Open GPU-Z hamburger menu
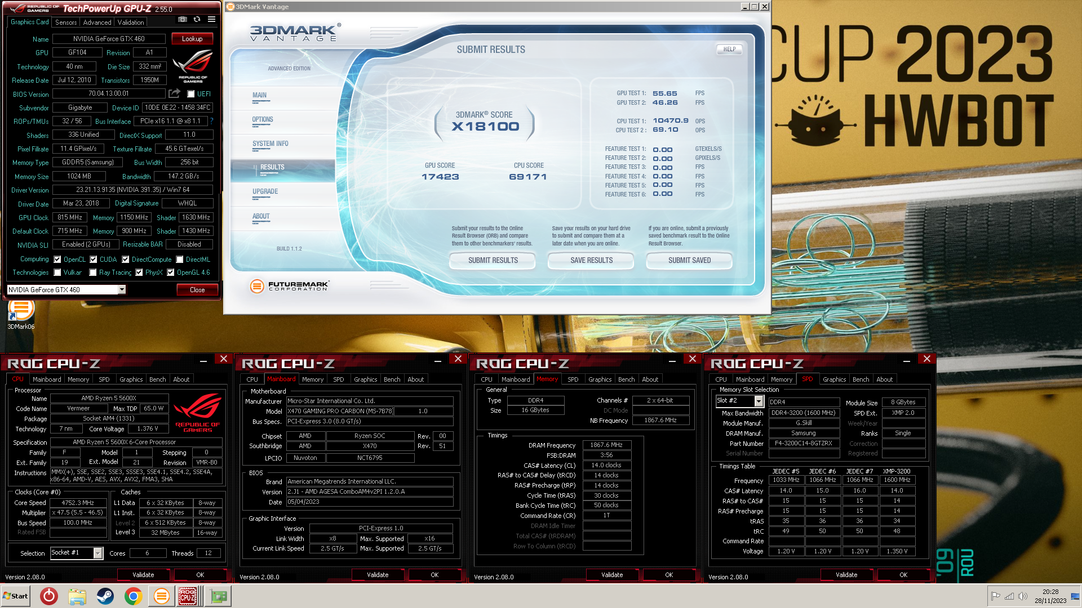 click(x=211, y=20)
